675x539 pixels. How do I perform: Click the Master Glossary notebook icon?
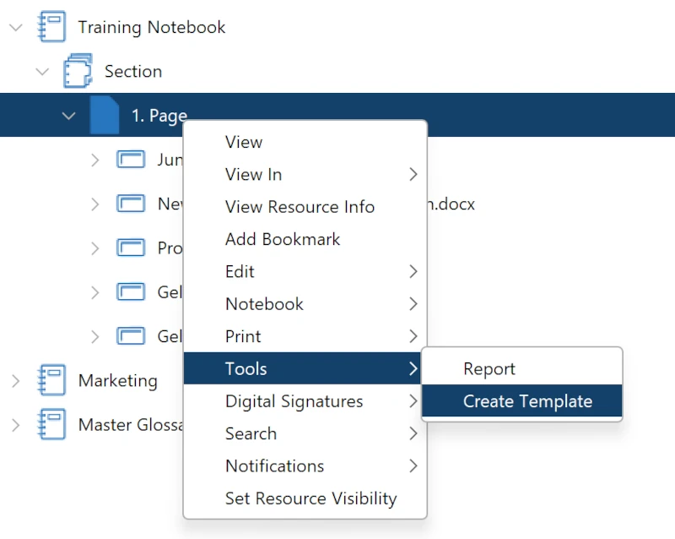[x=51, y=424]
